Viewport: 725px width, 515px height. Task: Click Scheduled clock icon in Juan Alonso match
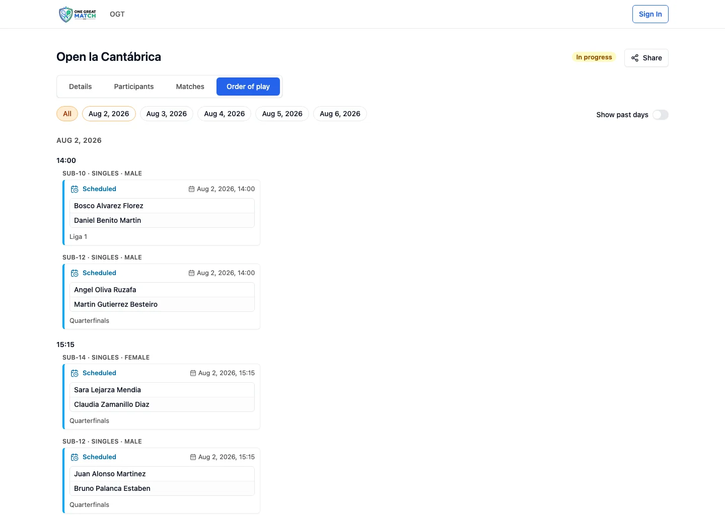click(75, 457)
